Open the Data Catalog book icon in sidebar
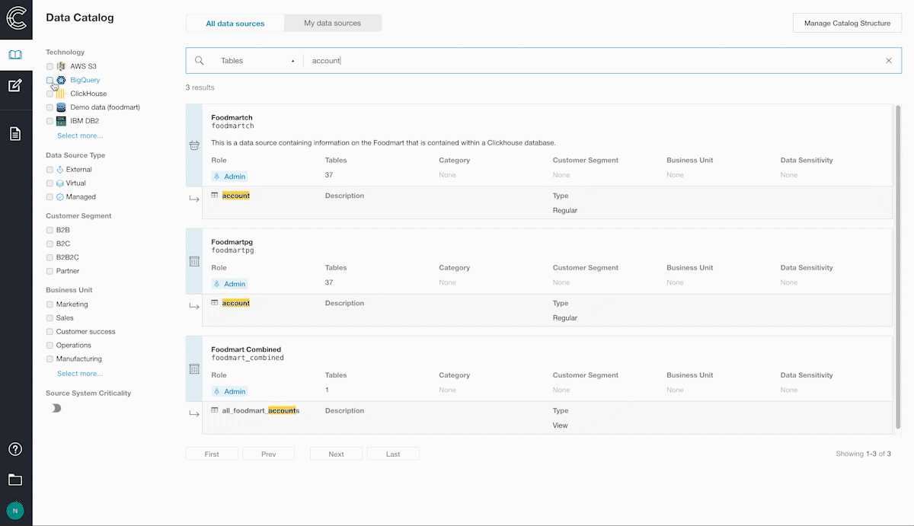This screenshot has width=914, height=526. click(15, 55)
